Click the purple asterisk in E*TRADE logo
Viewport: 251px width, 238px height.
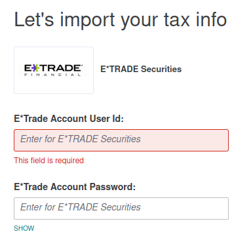point(35,68)
